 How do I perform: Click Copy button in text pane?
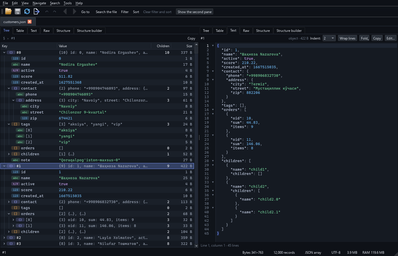pyautogui.click(x=377, y=38)
